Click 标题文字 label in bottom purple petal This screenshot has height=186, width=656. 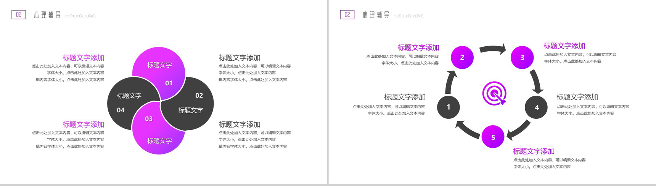[x=159, y=141]
